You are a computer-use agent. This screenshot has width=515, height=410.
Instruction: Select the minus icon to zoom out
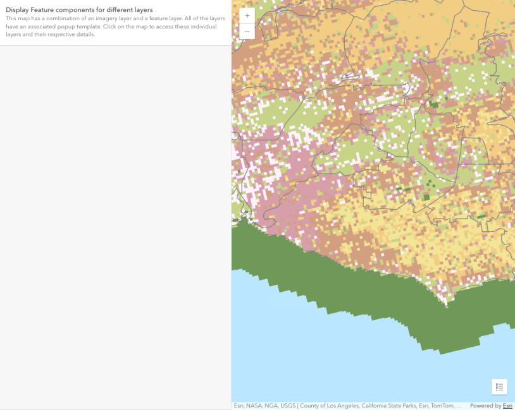[247, 30]
